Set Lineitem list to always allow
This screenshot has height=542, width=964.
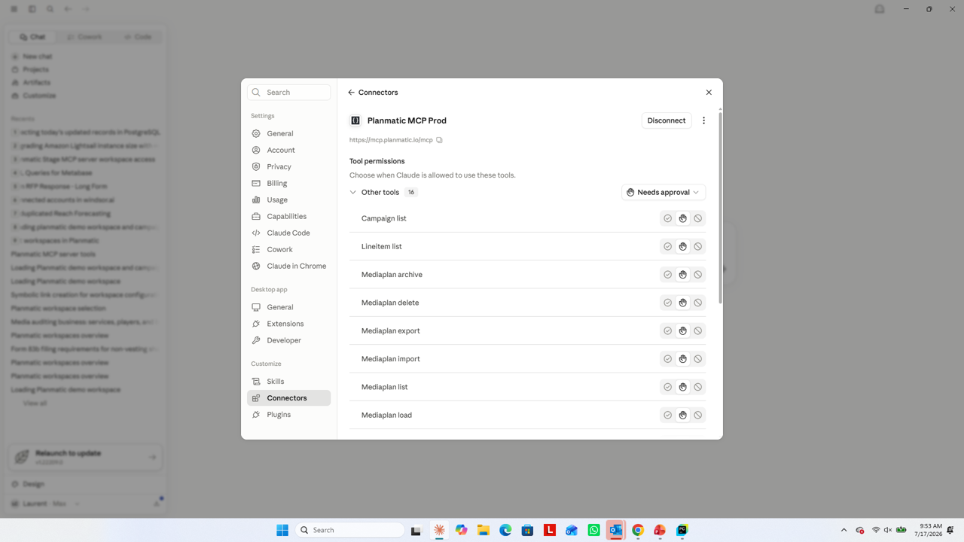pyautogui.click(x=668, y=246)
